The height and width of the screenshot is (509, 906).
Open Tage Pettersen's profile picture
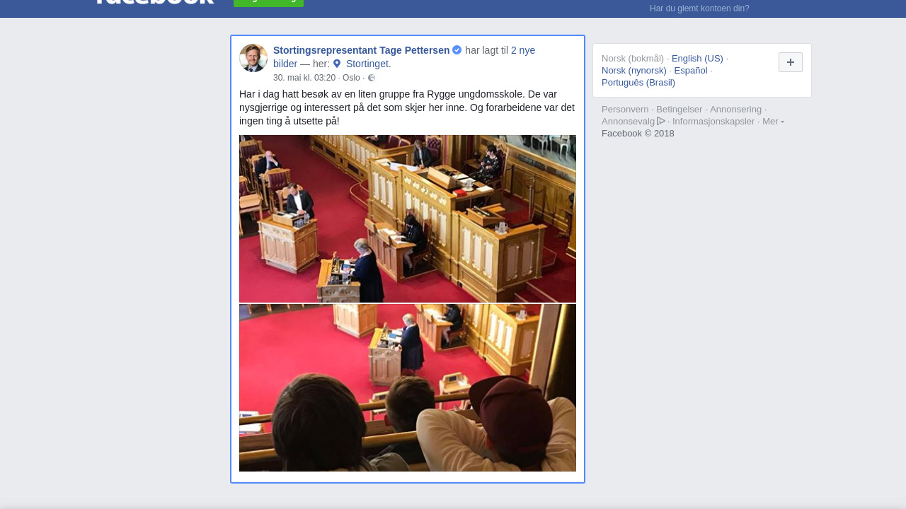click(253, 58)
